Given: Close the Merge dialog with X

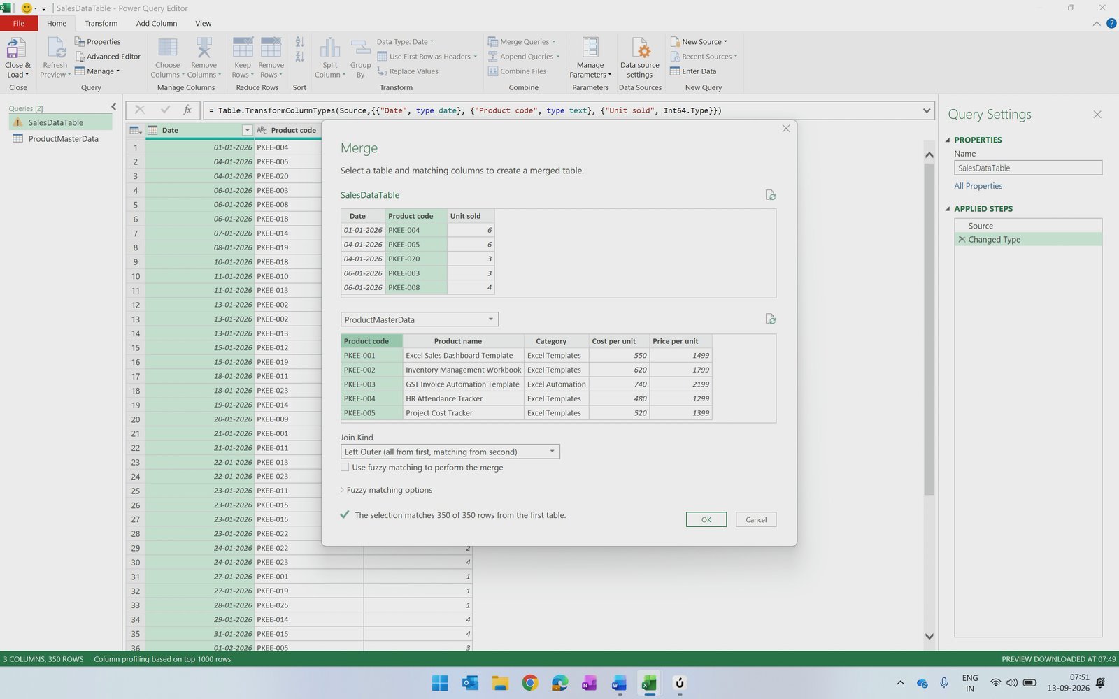Looking at the screenshot, I should [786, 129].
